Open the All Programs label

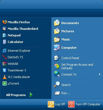click(16, 95)
